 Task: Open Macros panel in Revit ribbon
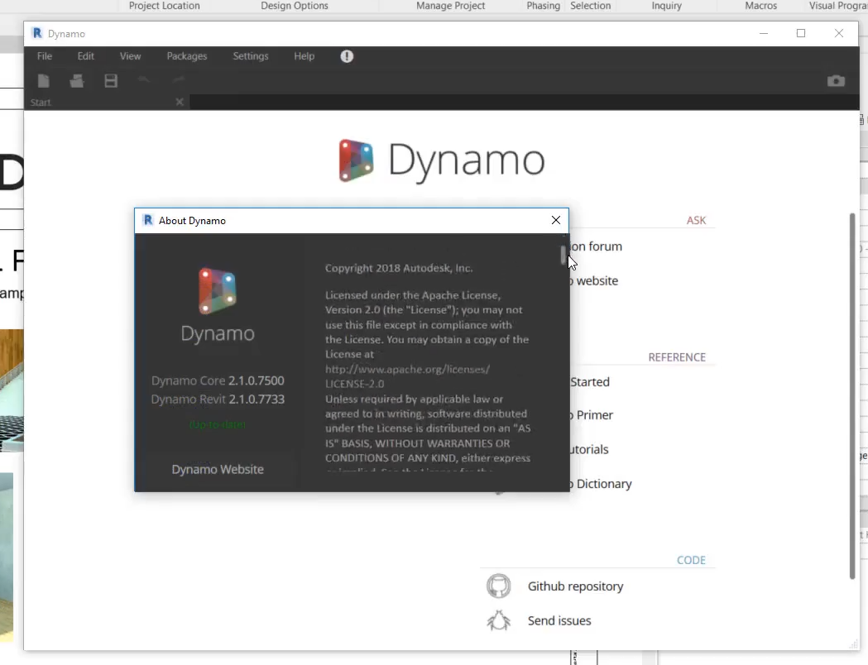coord(760,6)
